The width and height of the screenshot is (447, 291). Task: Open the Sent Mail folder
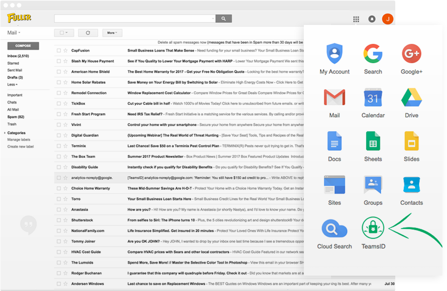(15, 70)
